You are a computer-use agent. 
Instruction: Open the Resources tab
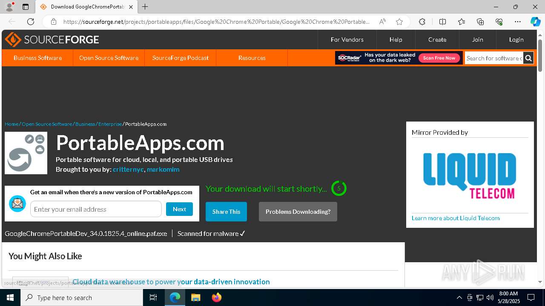tap(252, 58)
